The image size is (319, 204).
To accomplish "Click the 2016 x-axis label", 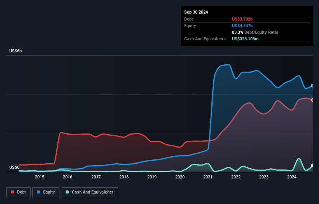I will [68, 177].
